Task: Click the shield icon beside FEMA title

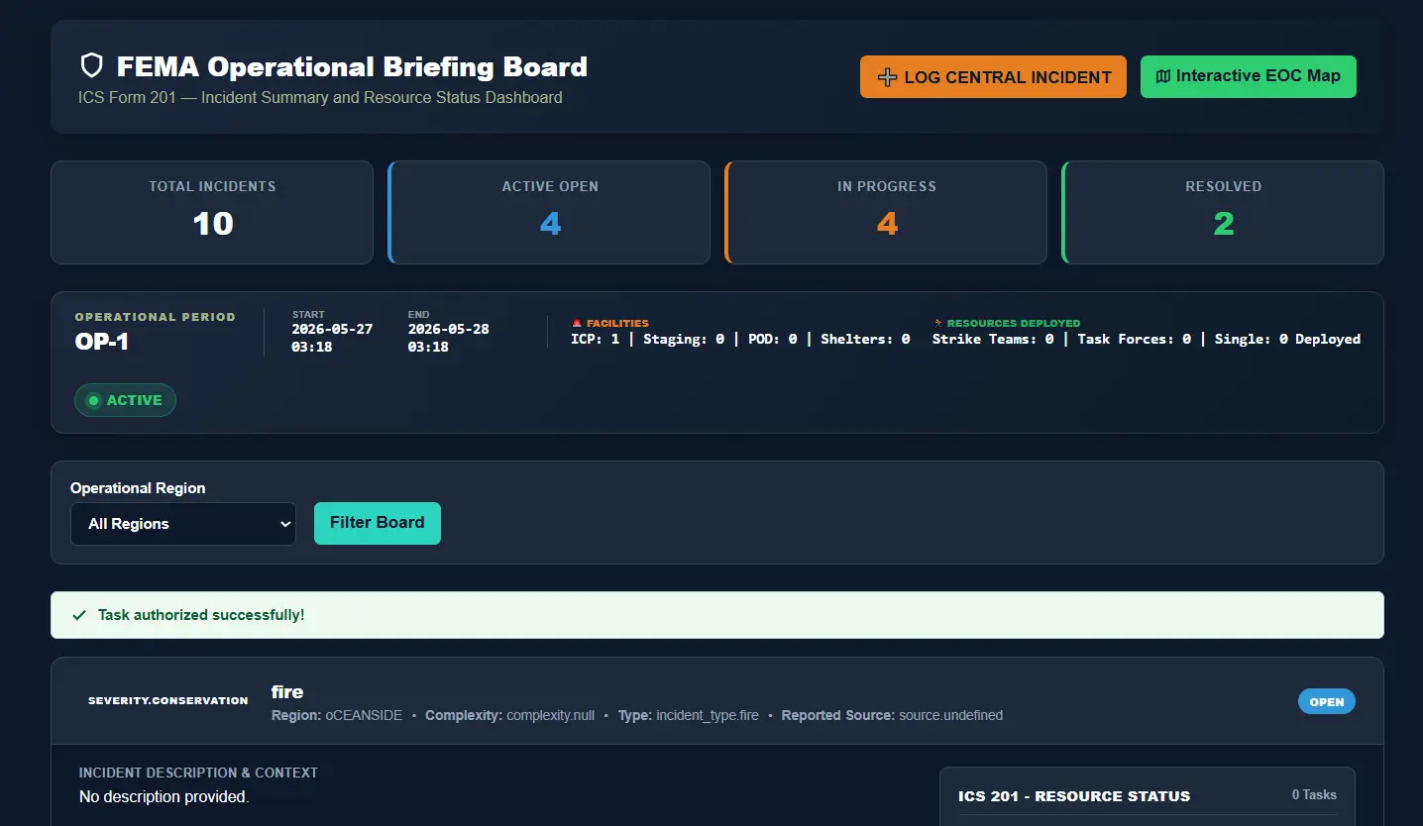Action: 91,66
